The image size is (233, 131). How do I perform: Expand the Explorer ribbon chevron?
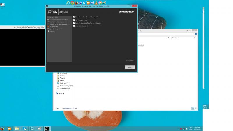tap(193, 34)
